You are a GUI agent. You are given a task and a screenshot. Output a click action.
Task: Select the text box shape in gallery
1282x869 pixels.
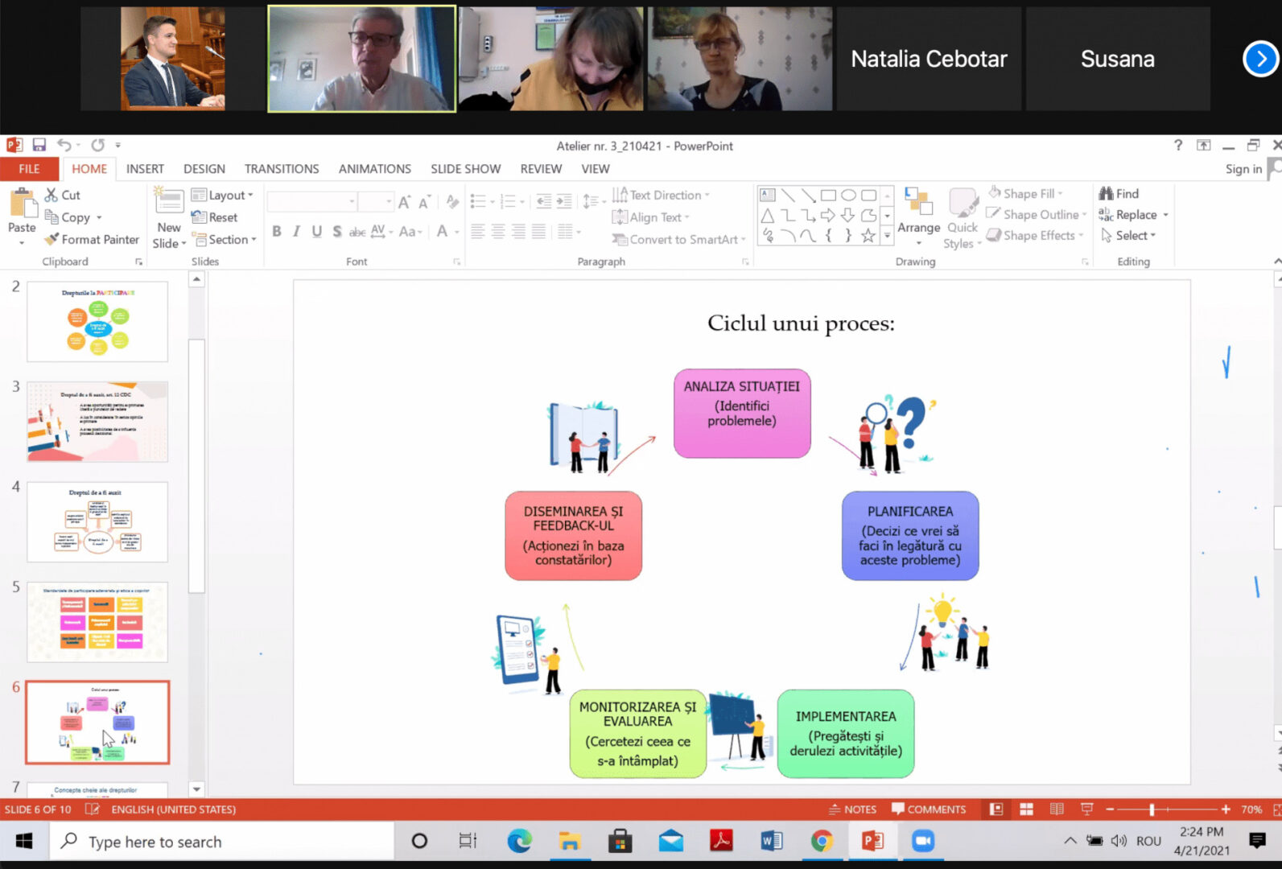[x=768, y=195]
